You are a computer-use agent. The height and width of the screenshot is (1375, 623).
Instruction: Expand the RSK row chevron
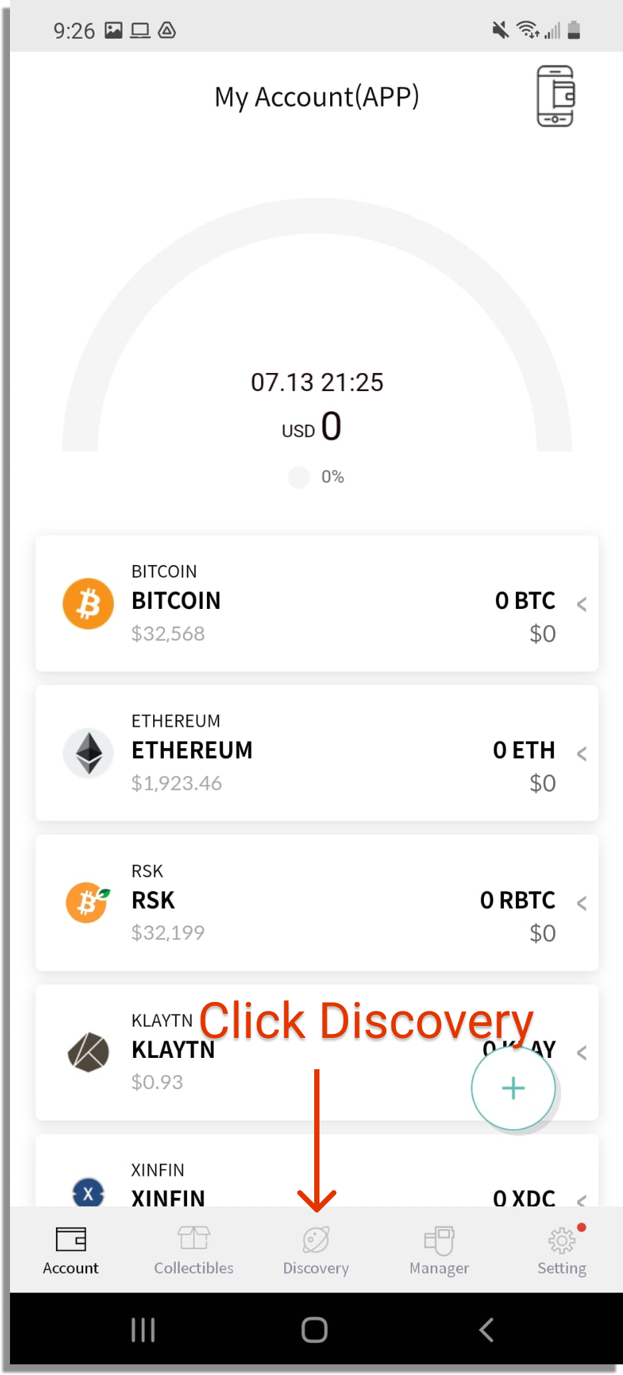pos(582,903)
